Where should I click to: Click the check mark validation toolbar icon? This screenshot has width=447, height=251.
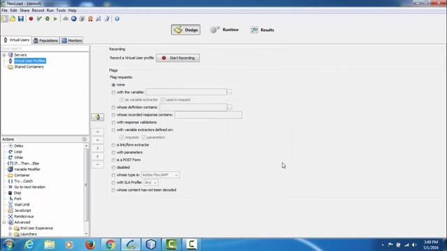(x=39, y=19)
